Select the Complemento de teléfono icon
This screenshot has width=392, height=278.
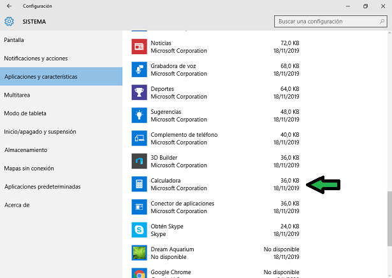tap(139, 138)
